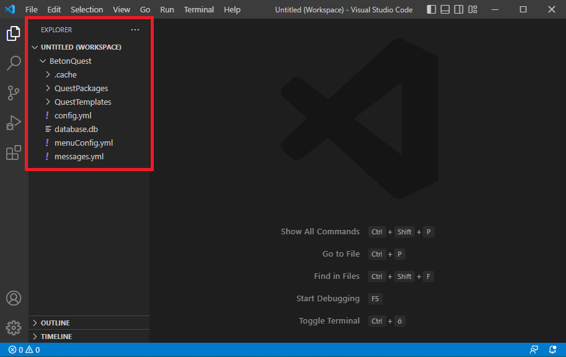Screen dimensions: 566x357
Task: Click the Find in Files hint text
Action: pos(337,276)
